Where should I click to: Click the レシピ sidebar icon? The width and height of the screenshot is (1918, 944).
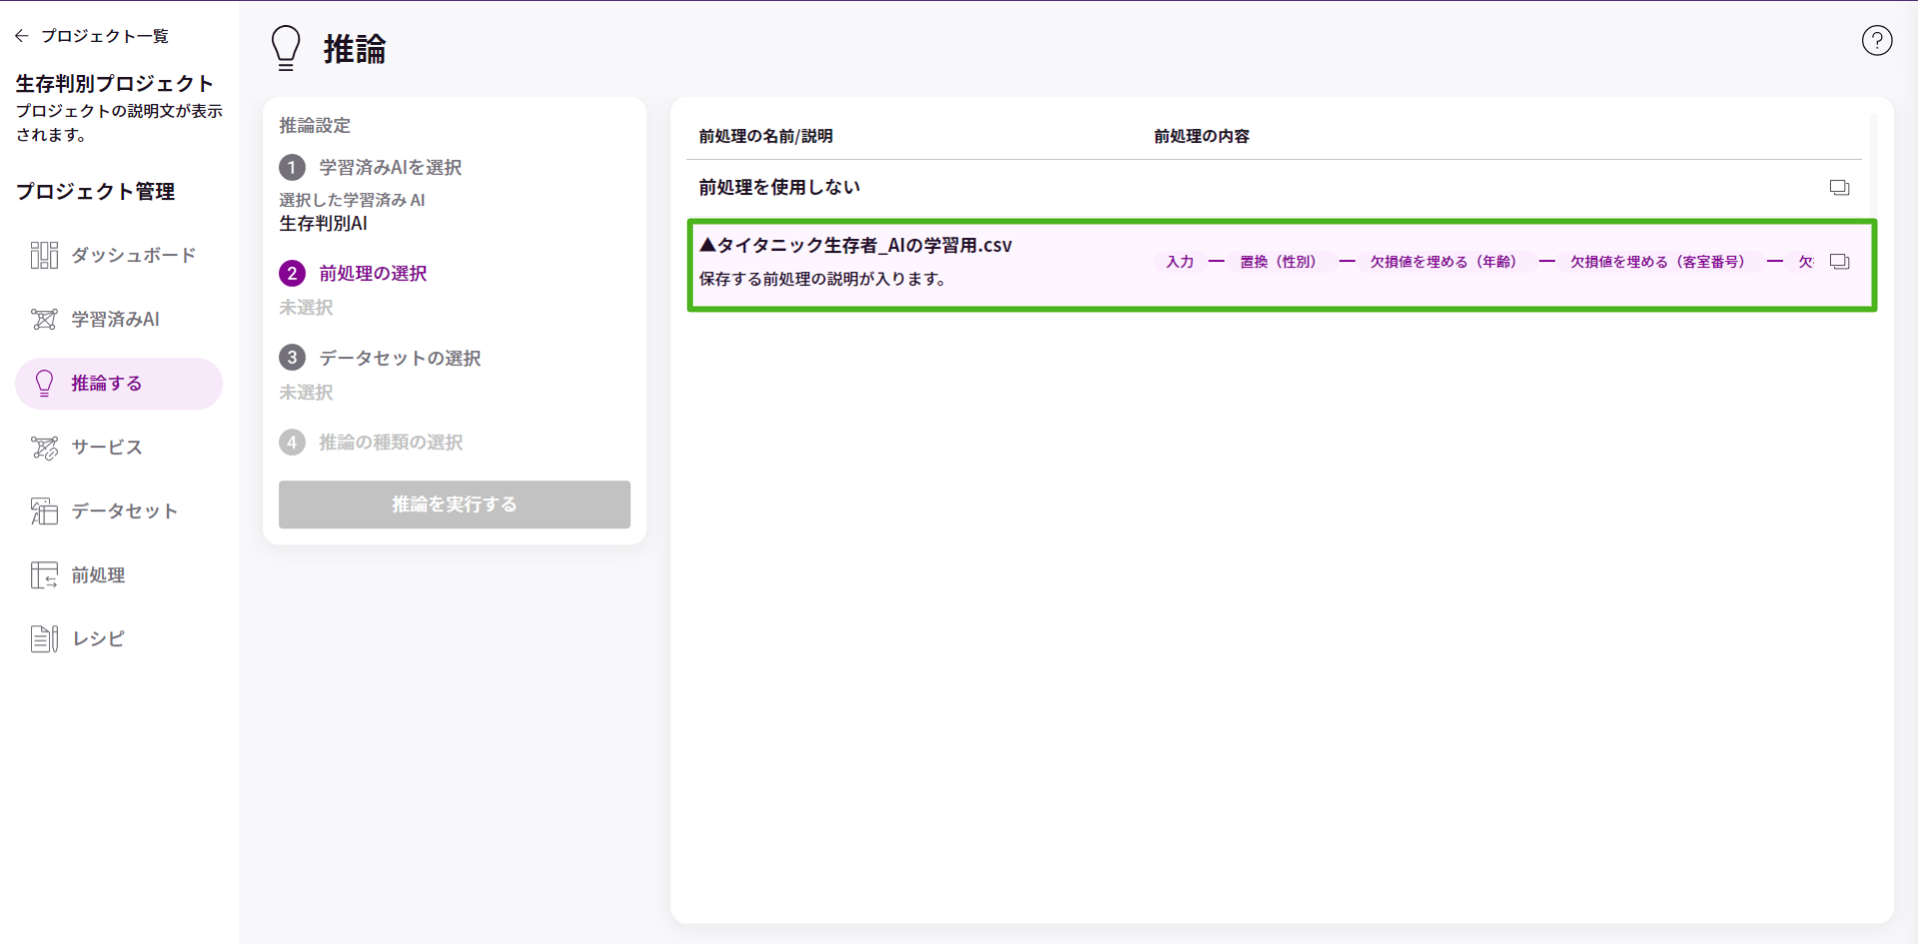pyautogui.click(x=44, y=639)
